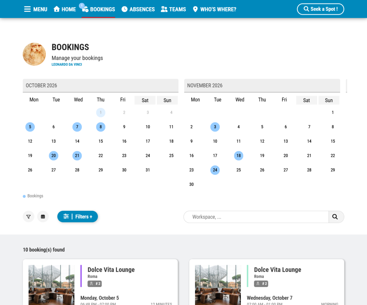Open the Absences section
The height and width of the screenshot is (305, 367).
tap(138, 9)
